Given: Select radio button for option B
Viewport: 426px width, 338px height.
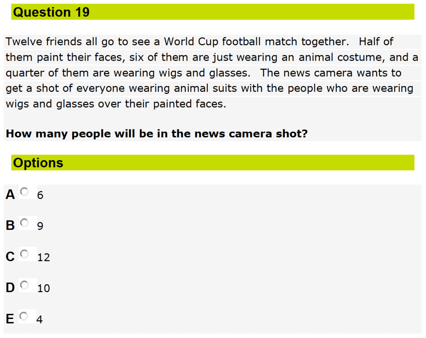Looking at the screenshot, I should coord(24,223).
